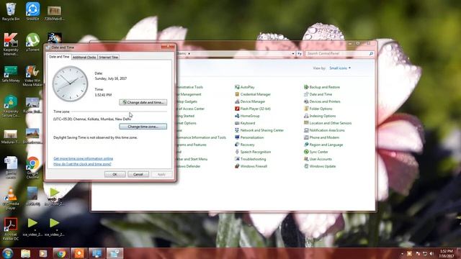The width and height of the screenshot is (461, 259).
Task: Launch uTorrent desktop shortcut
Action: coord(32,42)
